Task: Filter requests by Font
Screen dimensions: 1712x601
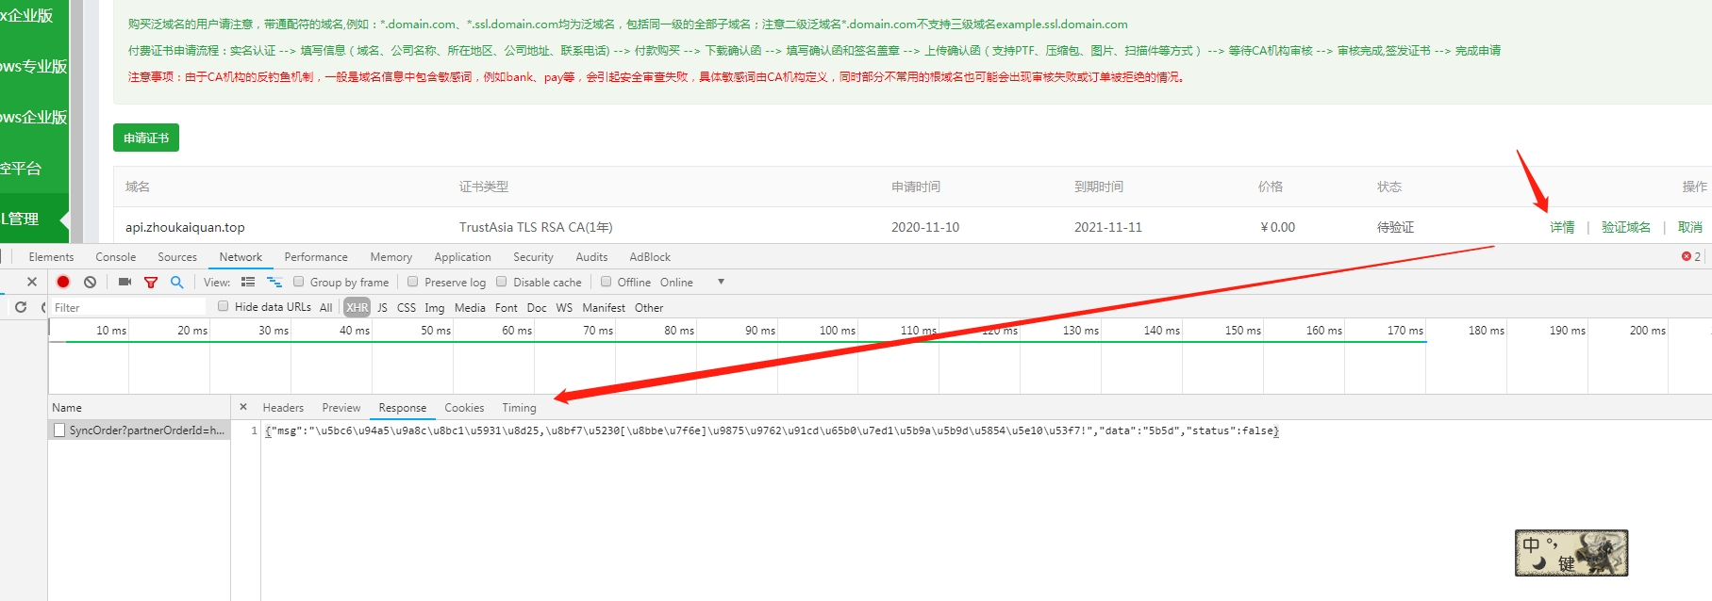Action: (507, 307)
